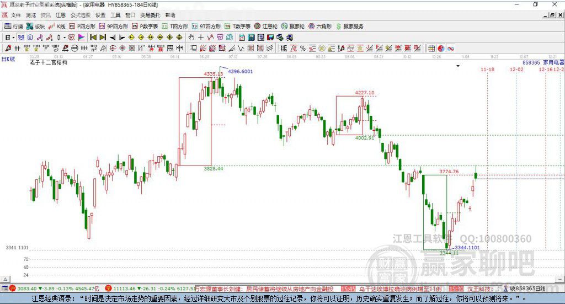Open the 工具 menu
The width and height of the screenshot is (565, 304).
pos(115,15)
